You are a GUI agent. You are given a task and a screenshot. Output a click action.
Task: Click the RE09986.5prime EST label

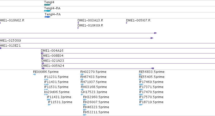click(46, 72)
